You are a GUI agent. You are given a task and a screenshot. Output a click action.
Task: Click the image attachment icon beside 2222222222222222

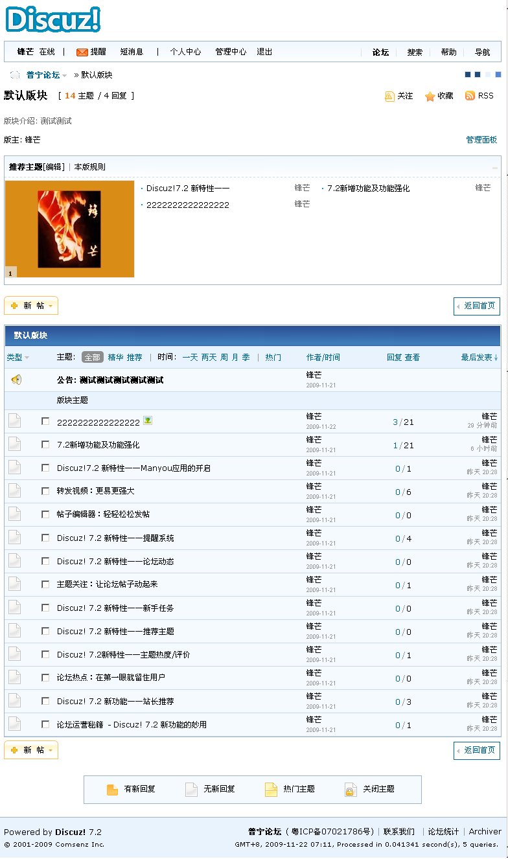click(148, 420)
